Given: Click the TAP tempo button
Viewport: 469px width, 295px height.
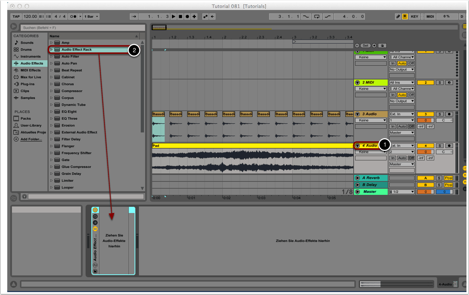Looking at the screenshot, I should coord(16,17).
